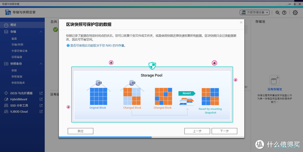The height and width of the screenshot is (152, 303).
Task: Click the 存储 database icon in sidebar
Action: click(6, 32)
